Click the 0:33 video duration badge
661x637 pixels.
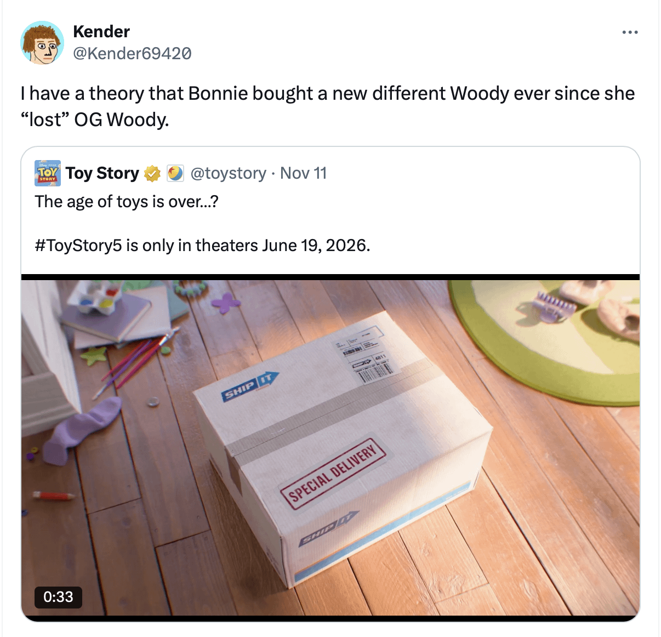point(58,596)
